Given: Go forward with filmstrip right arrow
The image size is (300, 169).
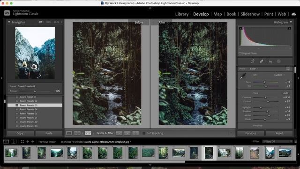Looking at the screenshot, I should coord(32,142).
